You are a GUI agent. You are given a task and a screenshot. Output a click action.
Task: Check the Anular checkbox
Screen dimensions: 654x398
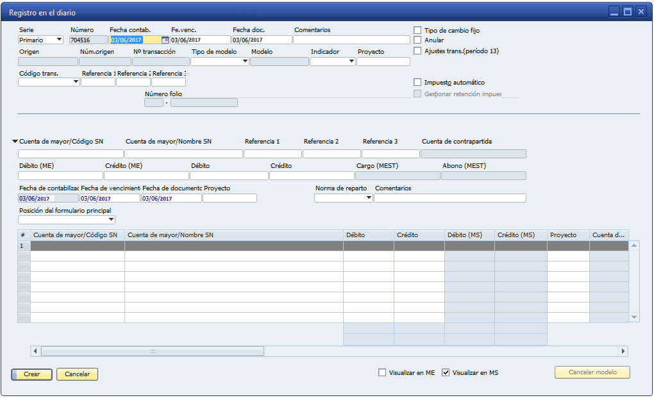click(417, 40)
